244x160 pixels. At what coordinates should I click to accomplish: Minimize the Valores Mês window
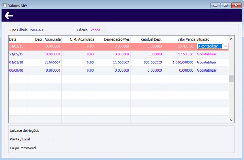pos(215,5)
